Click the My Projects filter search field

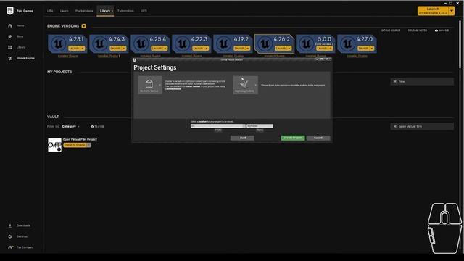point(422,81)
